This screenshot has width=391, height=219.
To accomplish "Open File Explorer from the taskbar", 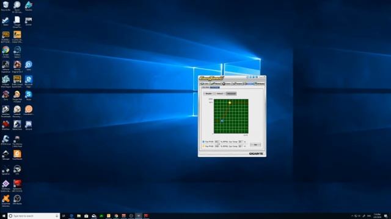I will 79,216.
